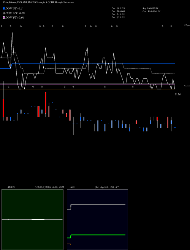Click the 0.14 price label
This screenshot has width=190, height=250.
click(x=177, y=94)
